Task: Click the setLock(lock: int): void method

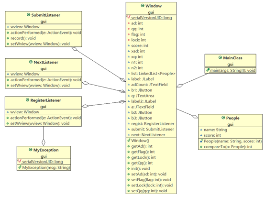Action: click(152, 186)
